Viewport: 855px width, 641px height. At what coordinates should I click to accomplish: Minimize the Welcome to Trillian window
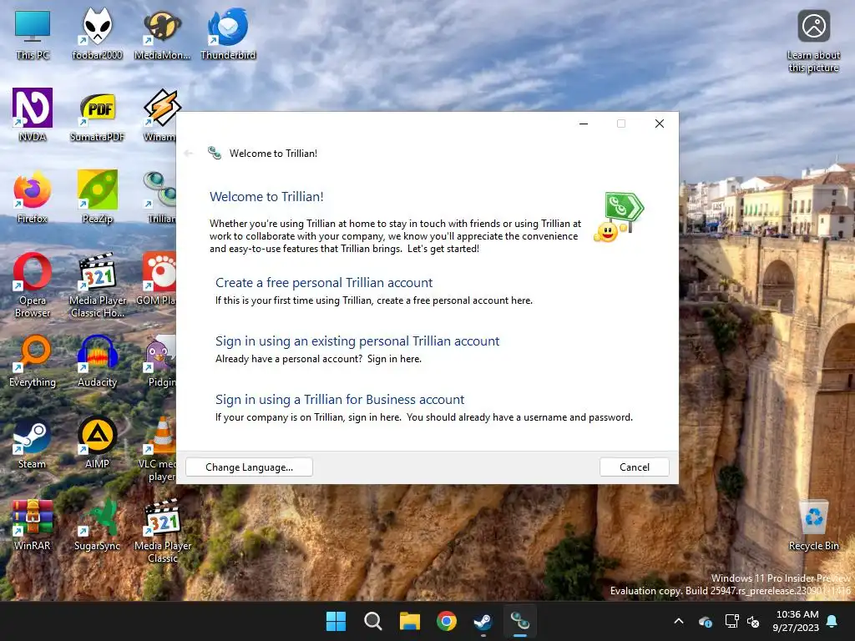[x=584, y=124]
